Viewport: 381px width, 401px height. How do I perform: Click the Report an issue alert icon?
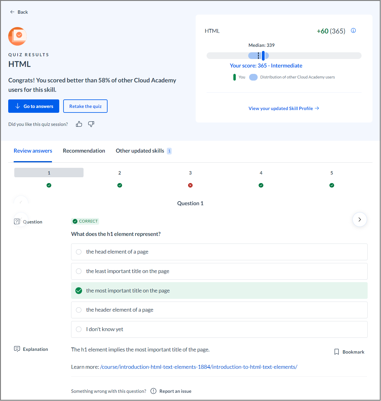click(x=154, y=391)
